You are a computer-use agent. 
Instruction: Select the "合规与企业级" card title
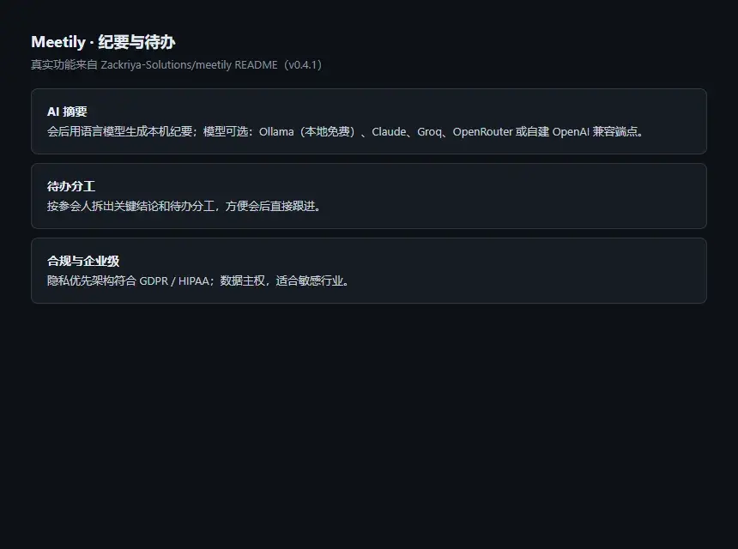(x=83, y=261)
